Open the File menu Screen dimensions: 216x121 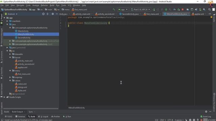2,5
